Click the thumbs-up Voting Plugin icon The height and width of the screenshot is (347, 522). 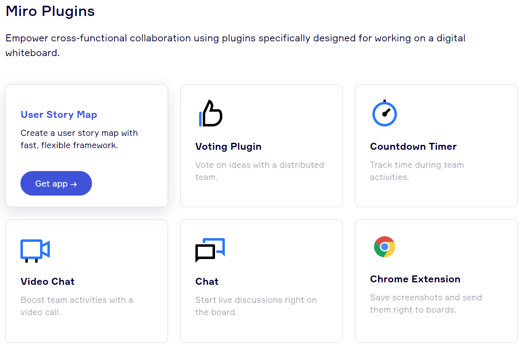point(211,113)
